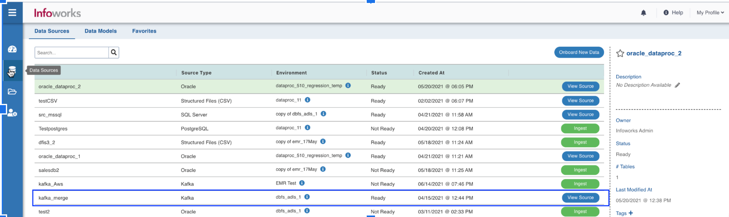Ingest the test2 source
The height and width of the screenshot is (217, 729).
click(580, 212)
